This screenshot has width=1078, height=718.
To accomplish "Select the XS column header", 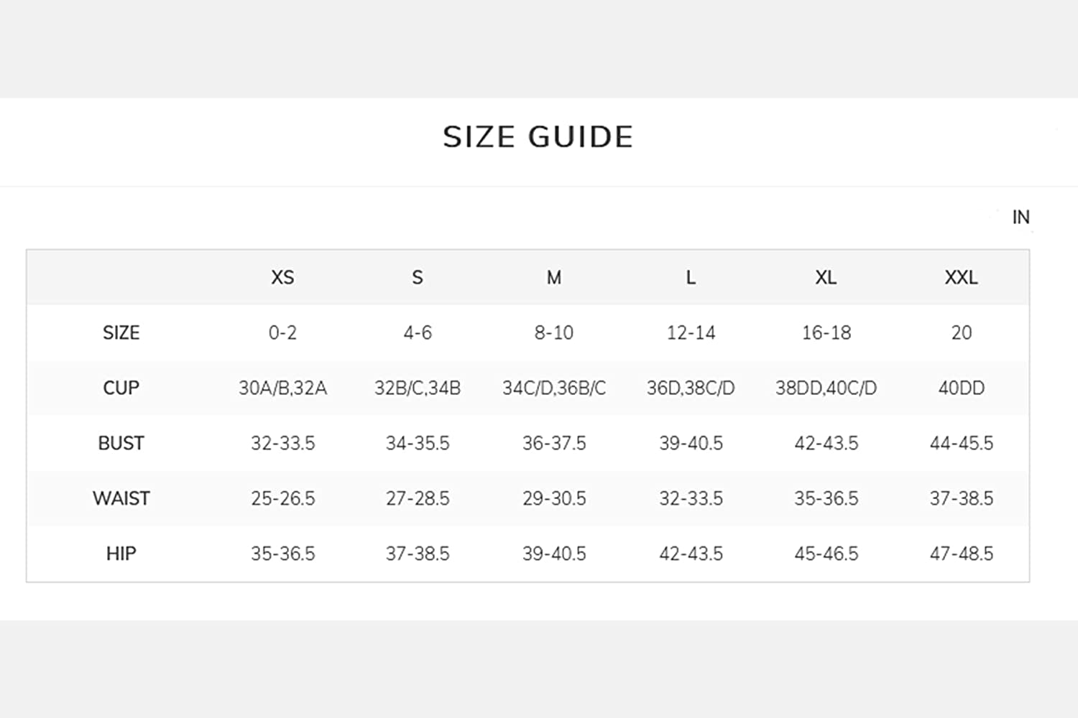I will point(282,277).
